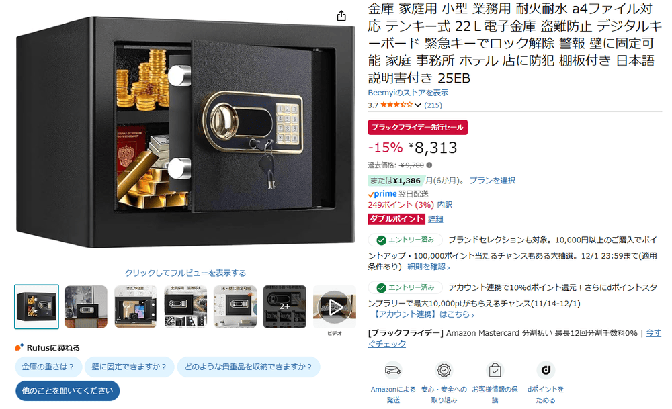Click the info icon beside 過去価格
This screenshot has width=672, height=409.
[429, 165]
